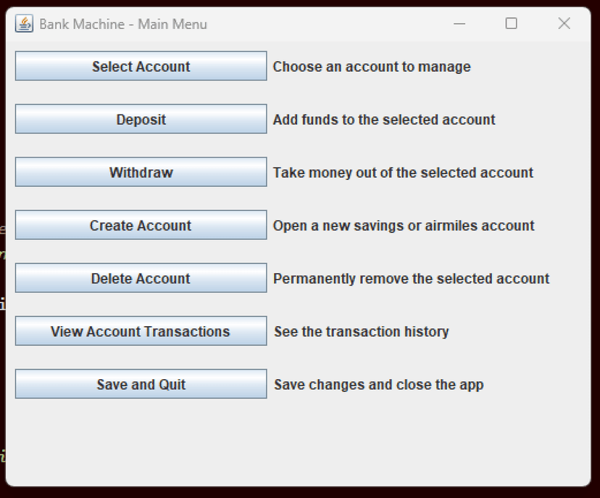Viewport: 600px width, 498px height.
Task: Click the 'Choose an account to manage' label
Action: 371,66
